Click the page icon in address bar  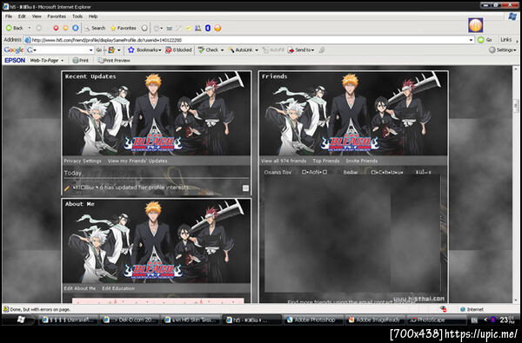(28, 40)
